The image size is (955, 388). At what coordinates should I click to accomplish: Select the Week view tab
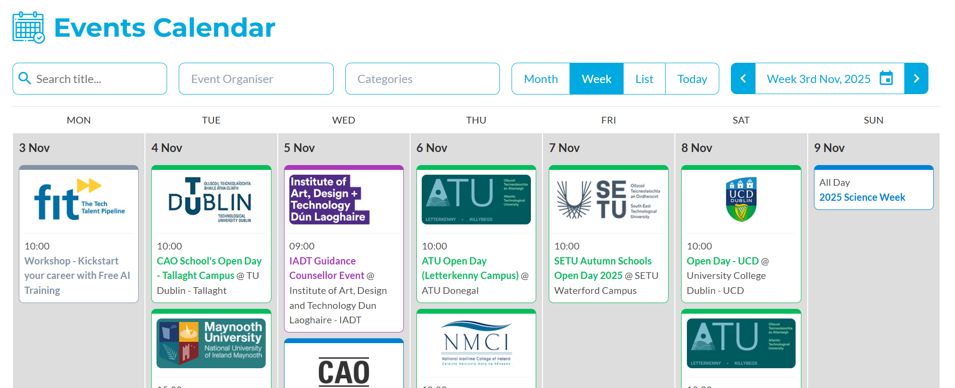click(596, 79)
